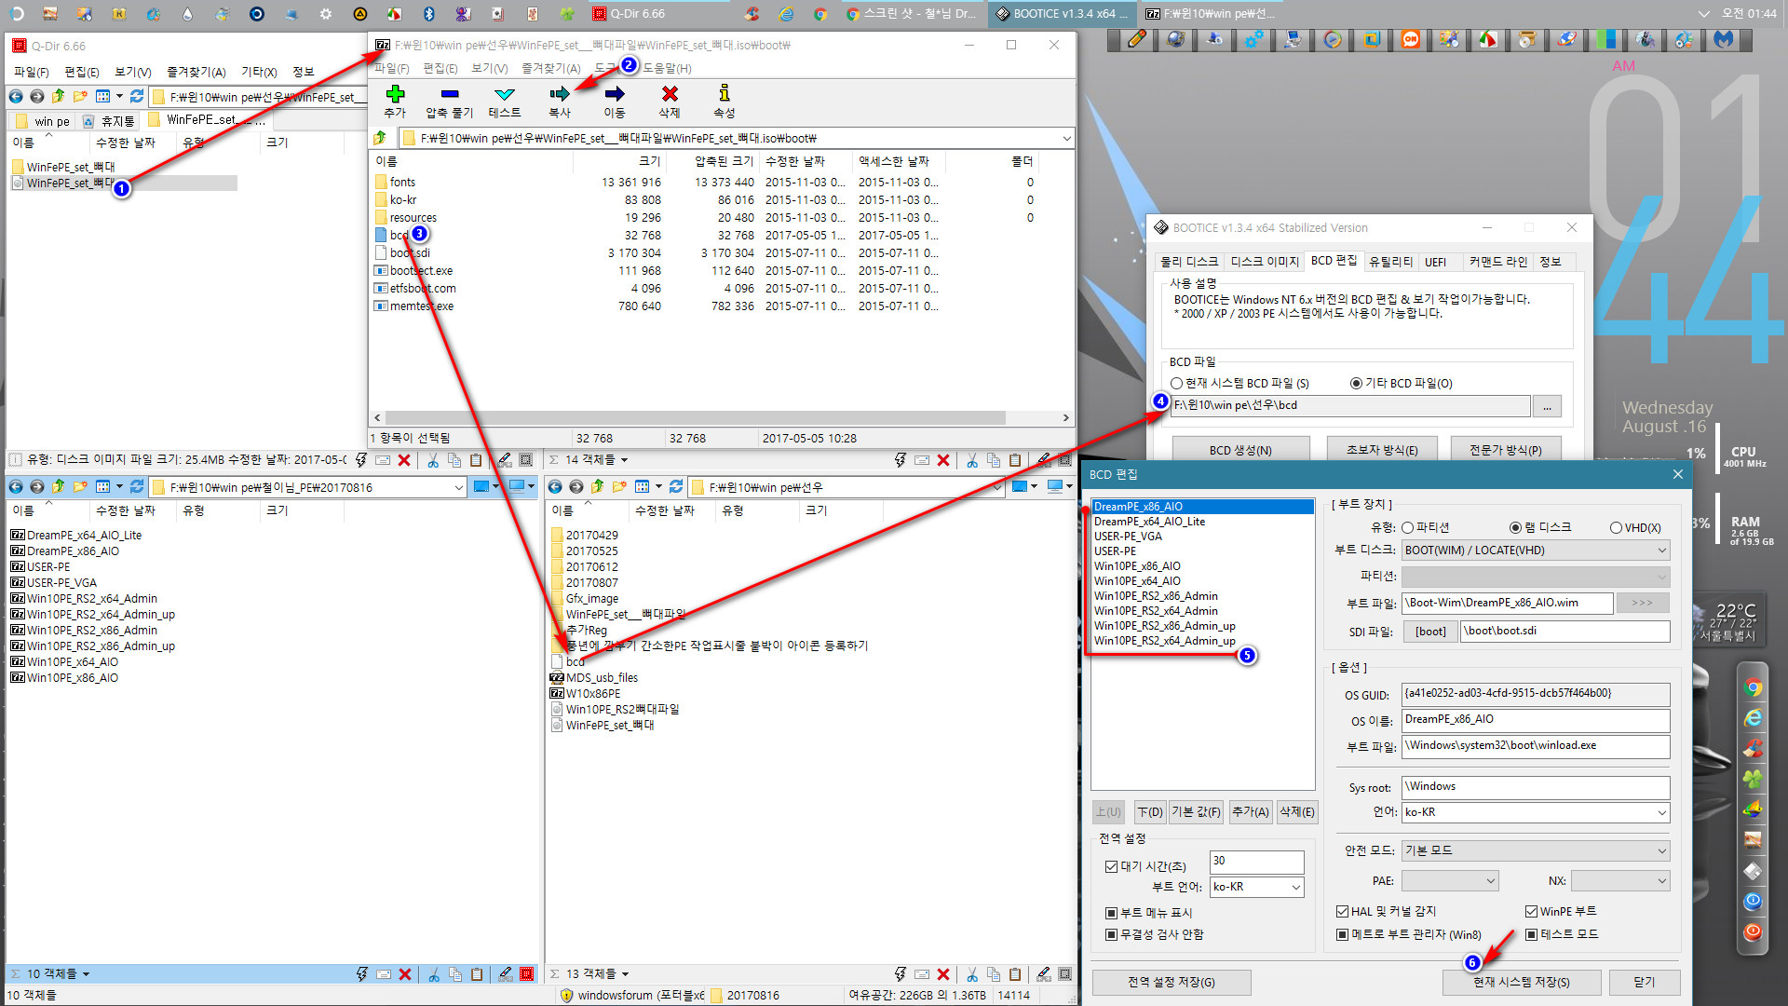Switch to 유틸리티 tab in BOOTICE

coord(1390,262)
